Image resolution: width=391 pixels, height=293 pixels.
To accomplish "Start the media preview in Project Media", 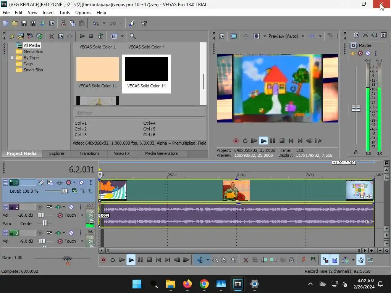I will 82,36.
